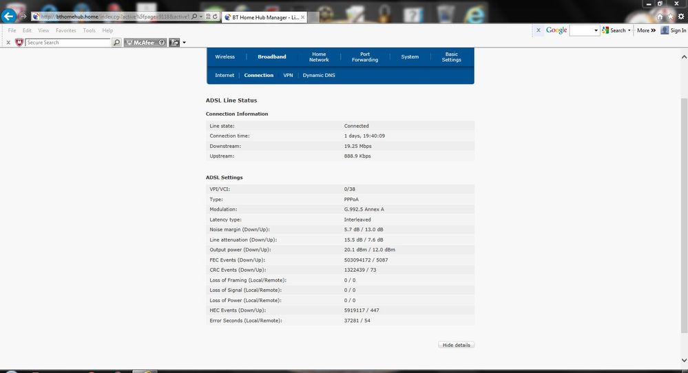Image resolution: width=688 pixels, height=373 pixels.
Task: Click the McAfee shield logo icon
Action: [x=19, y=43]
